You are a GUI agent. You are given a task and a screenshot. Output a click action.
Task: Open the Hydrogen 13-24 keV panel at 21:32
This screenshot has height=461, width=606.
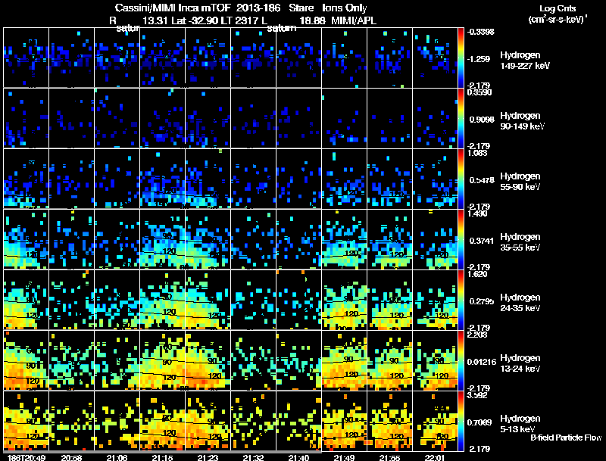coord(253,360)
